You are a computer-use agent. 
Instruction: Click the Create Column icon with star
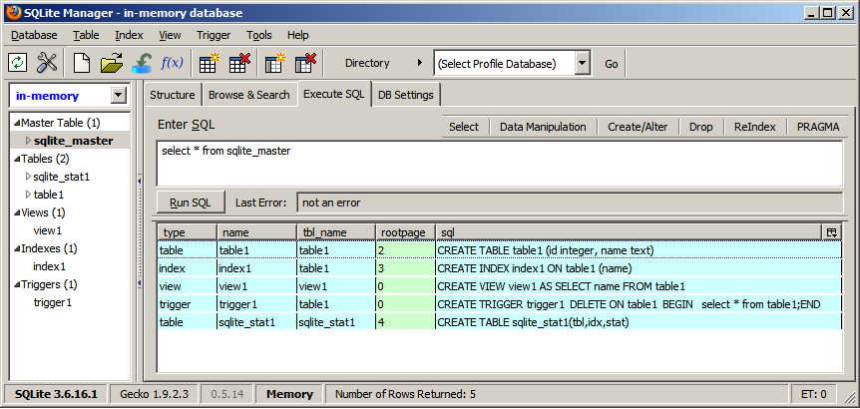(274, 63)
